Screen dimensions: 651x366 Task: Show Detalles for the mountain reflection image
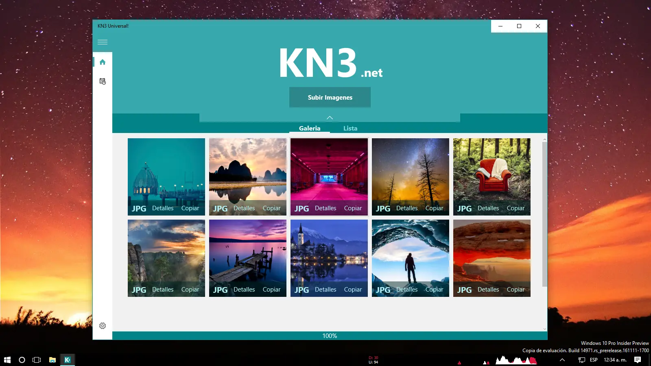pos(244,208)
